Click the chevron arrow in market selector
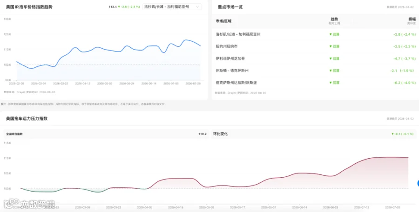Screen dimensions: 419x212 197,7
